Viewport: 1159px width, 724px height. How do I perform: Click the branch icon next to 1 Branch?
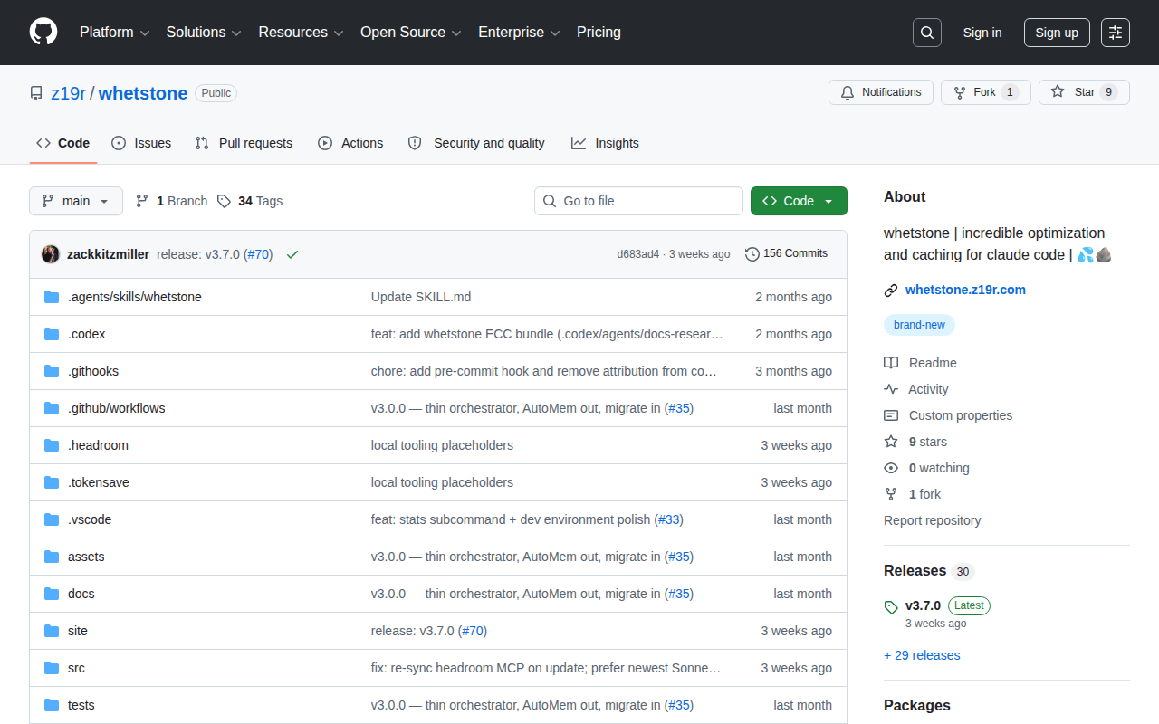142,201
